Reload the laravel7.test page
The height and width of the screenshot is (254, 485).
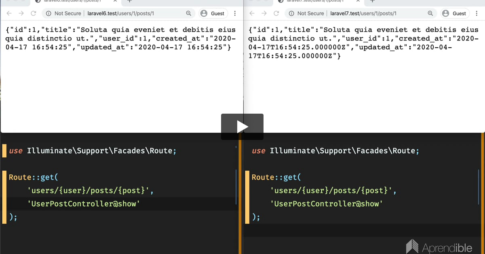tap(276, 13)
